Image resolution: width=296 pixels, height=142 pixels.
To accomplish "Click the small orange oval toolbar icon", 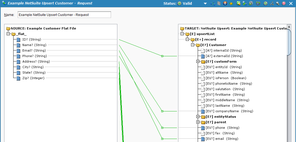I will tap(231, 4).
